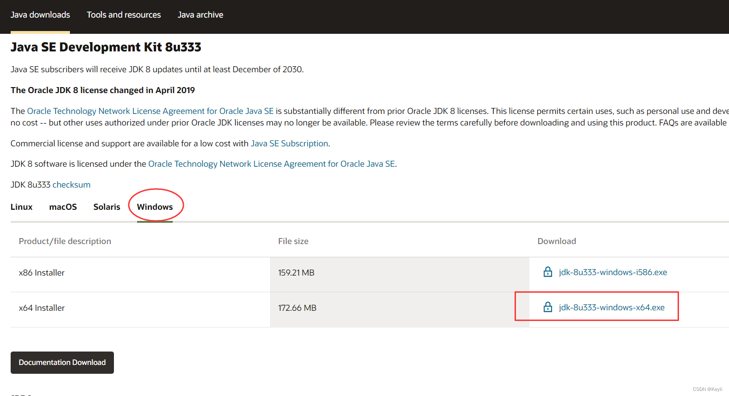The width and height of the screenshot is (729, 396).
Task: Open the Java archive tab
Action: click(x=201, y=15)
